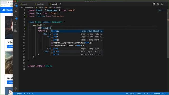Click the browser forward arrow
The image size is (169, 95).
click(x=5, y=5)
